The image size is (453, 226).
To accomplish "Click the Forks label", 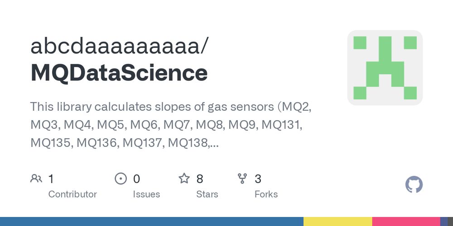I will click(266, 194).
